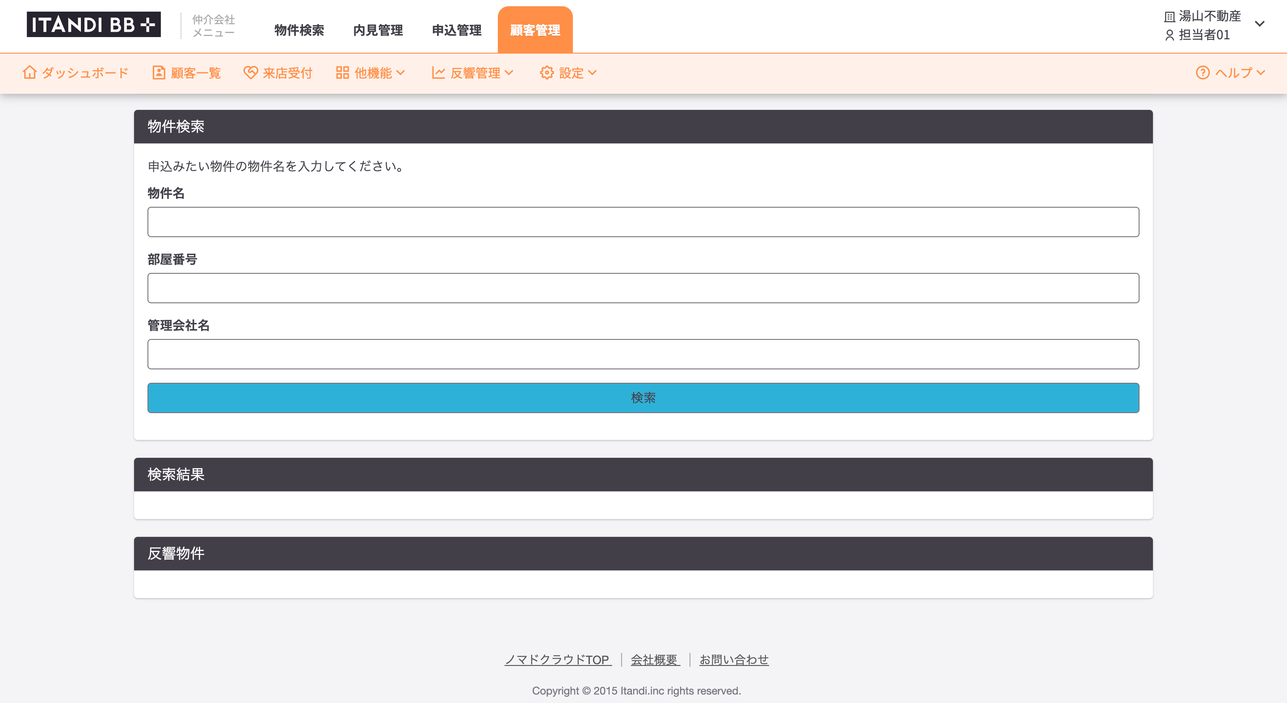Screen dimensions: 1287x703
Task: Click the 他機能 grid icon
Action: point(342,73)
